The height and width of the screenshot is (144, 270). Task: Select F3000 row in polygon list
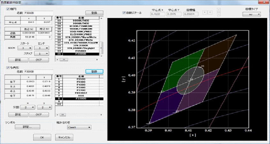tap(79, 88)
